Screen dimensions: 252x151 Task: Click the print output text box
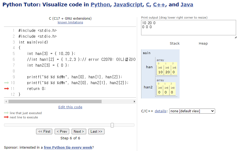click(189, 28)
